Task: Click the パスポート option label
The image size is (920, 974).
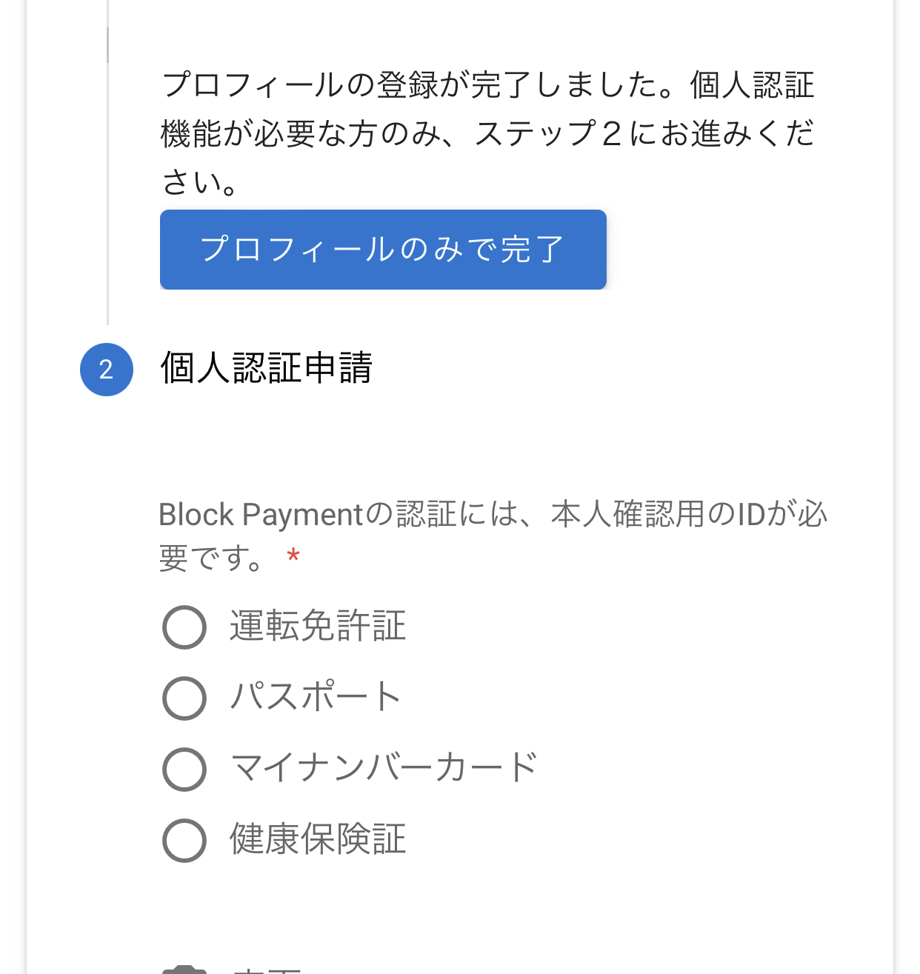Action: pos(316,698)
